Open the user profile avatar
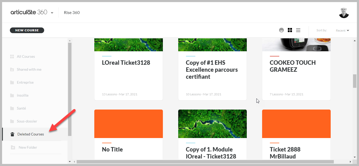 pyautogui.click(x=344, y=13)
